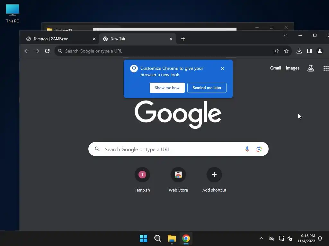329x246 pixels.
Task: Click Add shortcut plus tile
Action: point(214,179)
